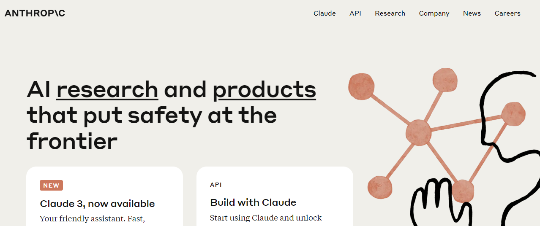Image resolution: width=540 pixels, height=226 pixels.
Task: Go to the Research nav section
Action: [390, 13]
